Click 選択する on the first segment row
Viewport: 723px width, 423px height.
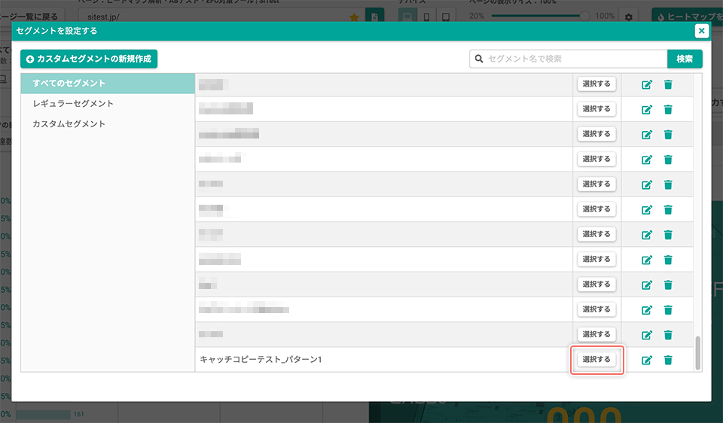point(596,84)
